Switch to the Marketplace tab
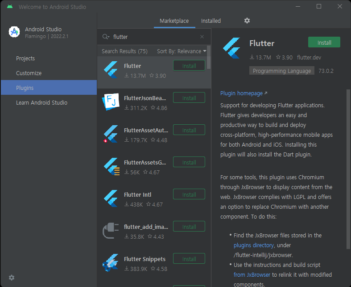Image resolution: width=351 pixels, height=287 pixels. pyautogui.click(x=174, y=21)
